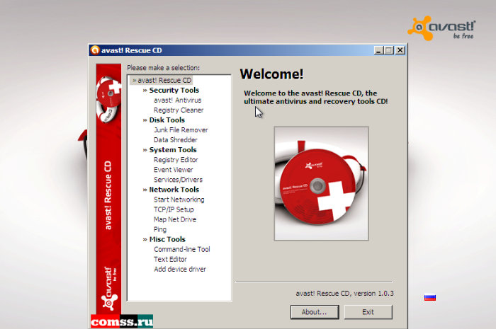Click the avast! be free desktop logo
The height and width of the screenshot is (329, 496).
click(441, 28)
